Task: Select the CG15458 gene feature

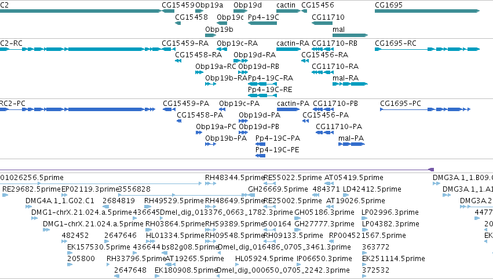Action: coord(178,23)
